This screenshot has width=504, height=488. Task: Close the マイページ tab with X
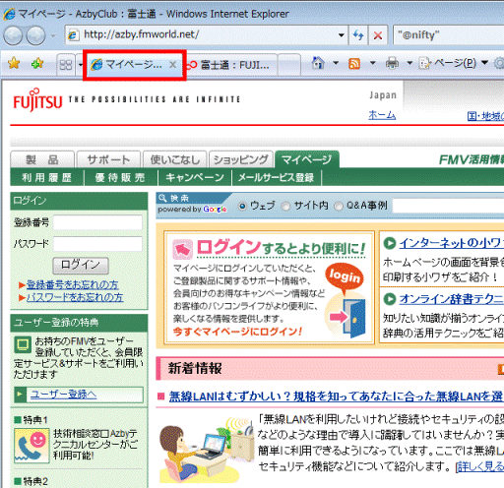pyautogui.click(x=173, y=65)
